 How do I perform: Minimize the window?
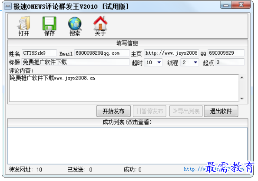pos(226,5)
